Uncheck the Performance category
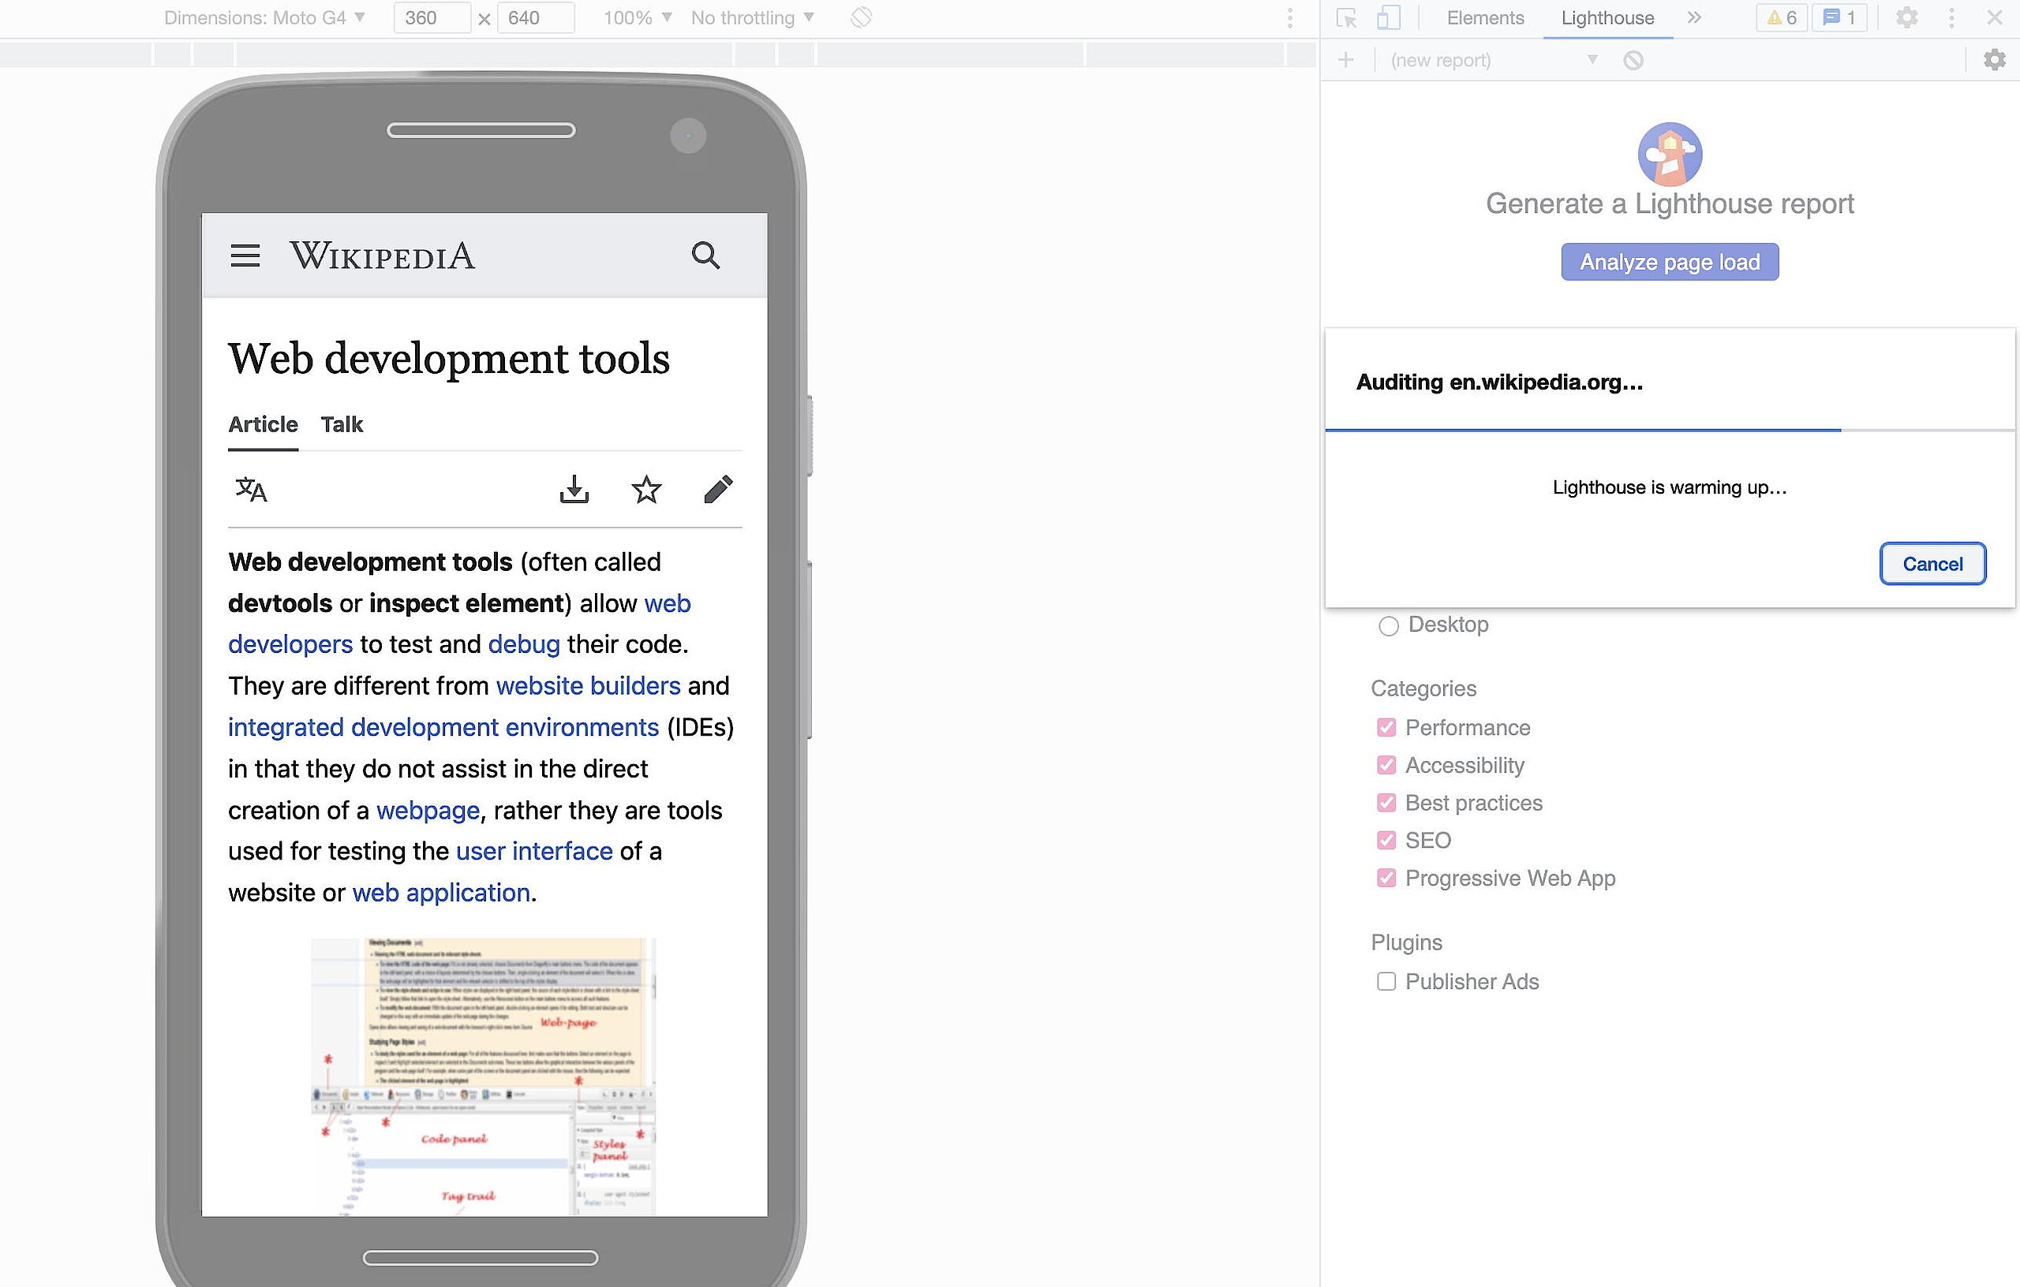Screen dimensions: 2020x1287 point(1386,728)
